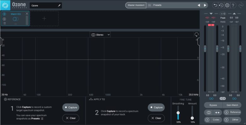Toggle the output gain link icon
The height and width of the screenshot is (125, 246).
click(234, 98)
